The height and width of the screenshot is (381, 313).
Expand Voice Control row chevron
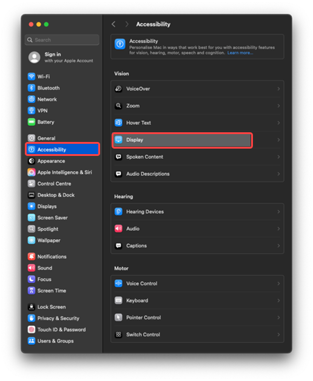[278, 283]
